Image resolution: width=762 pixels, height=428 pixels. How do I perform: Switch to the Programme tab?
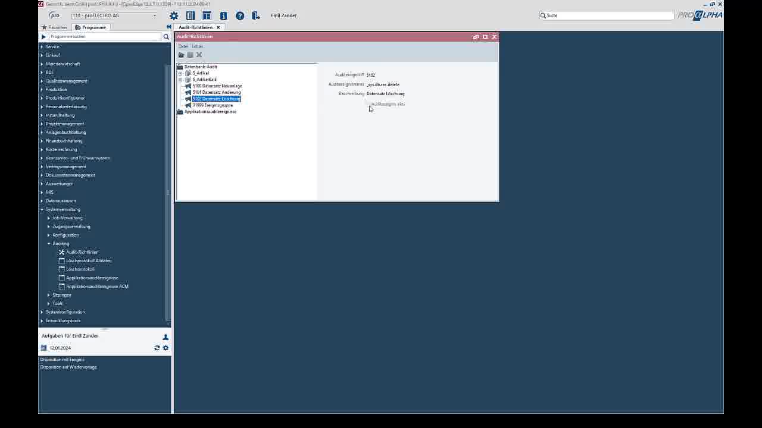pyautogui.click(x=90, y=27)
